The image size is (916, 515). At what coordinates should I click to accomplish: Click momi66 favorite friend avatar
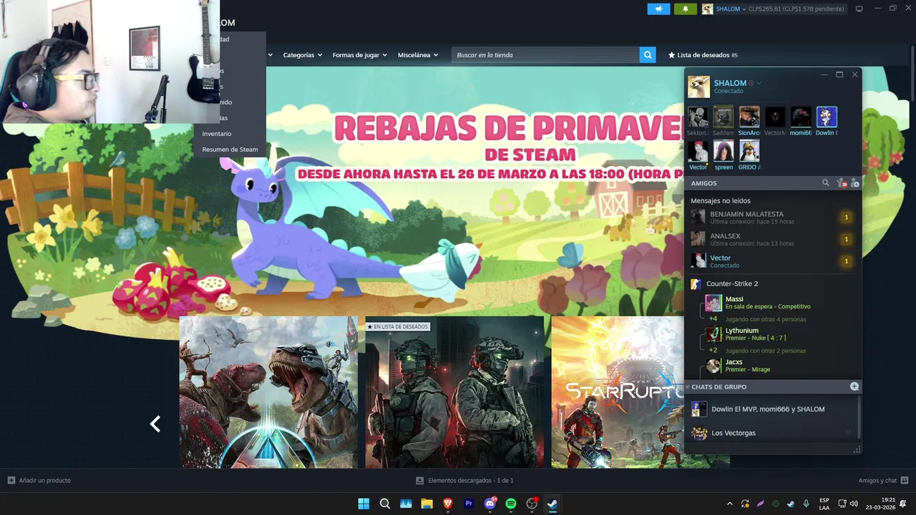tap(801, 117)
